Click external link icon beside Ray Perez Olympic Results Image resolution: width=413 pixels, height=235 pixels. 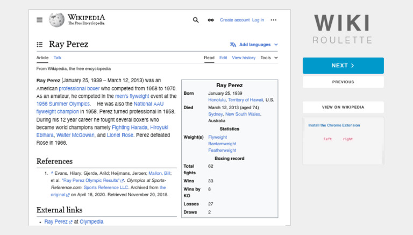click(122, 181)
